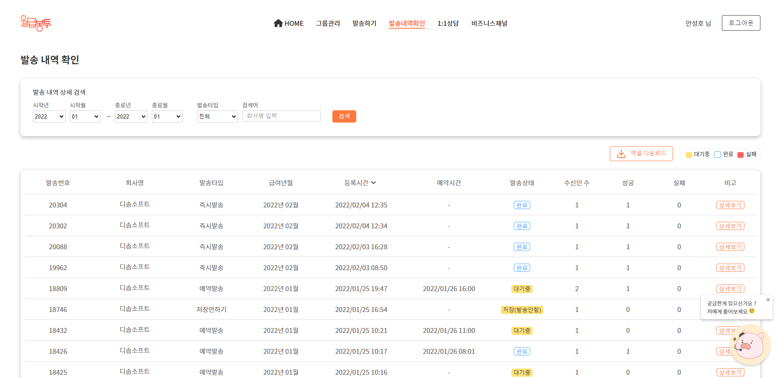This screenshot has height=378, width=776.
Task: Click the 회사명 column header
Action: [135, 183]
